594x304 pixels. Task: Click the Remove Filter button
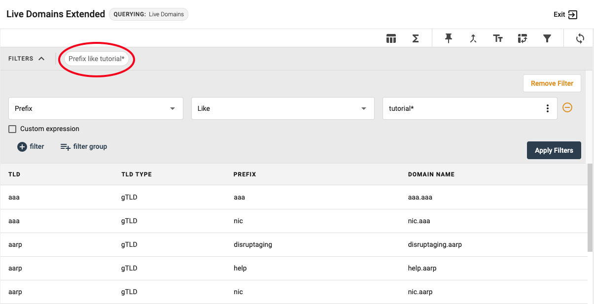point(552,83)
